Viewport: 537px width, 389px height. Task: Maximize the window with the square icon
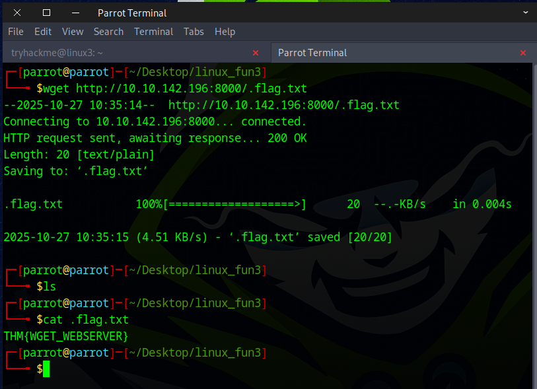coord(46,13)
